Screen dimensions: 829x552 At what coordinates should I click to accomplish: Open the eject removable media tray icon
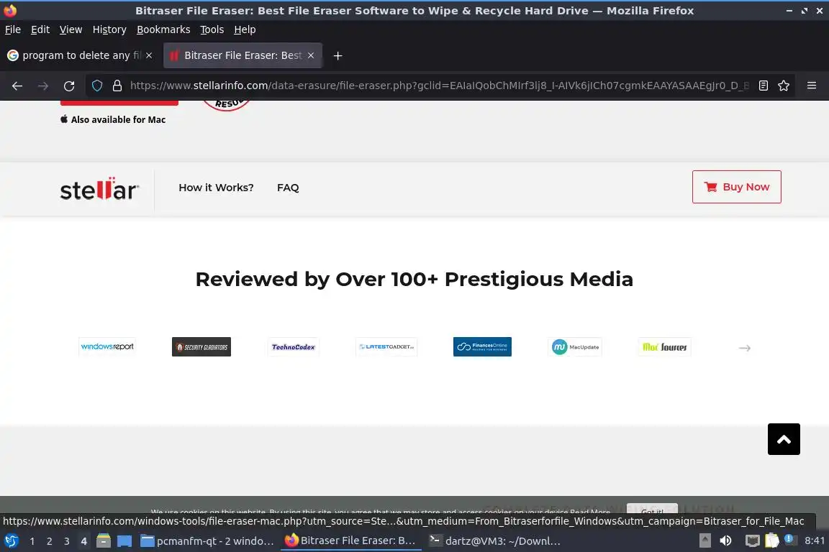coord(705,540)
